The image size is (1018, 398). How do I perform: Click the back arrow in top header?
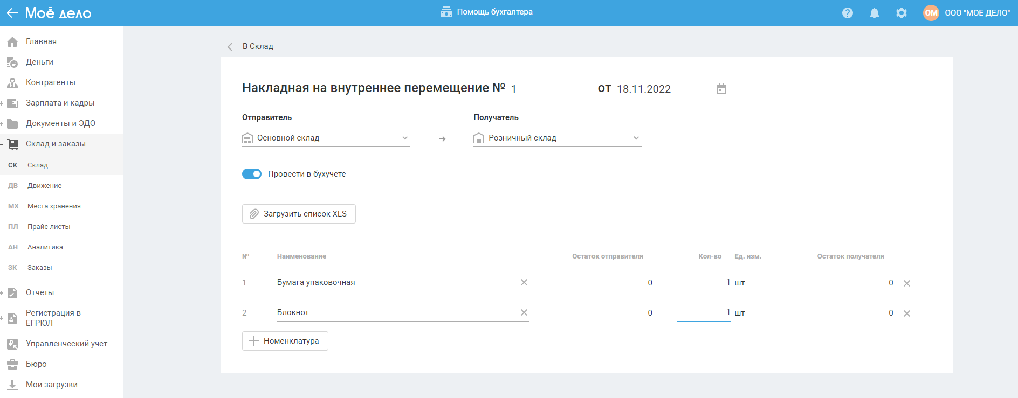point(12,13)
